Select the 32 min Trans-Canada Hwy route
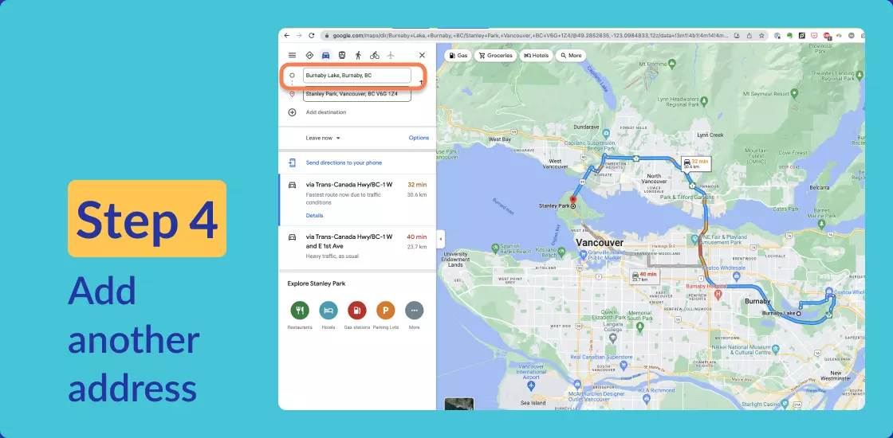Viewport: 893px width, 438px height. click(357, 200)
